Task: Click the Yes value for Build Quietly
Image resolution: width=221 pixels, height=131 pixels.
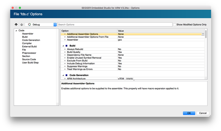Action: coord(120,52)
